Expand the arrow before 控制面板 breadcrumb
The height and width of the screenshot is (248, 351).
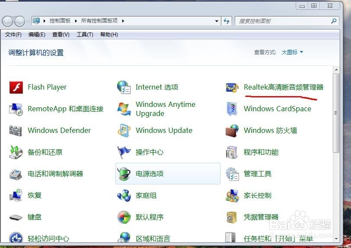[45, 21]
